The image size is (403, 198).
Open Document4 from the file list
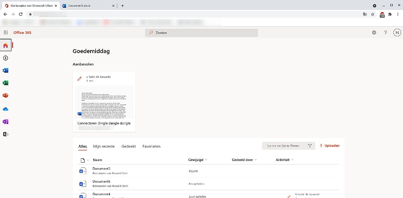pos(102,194)
